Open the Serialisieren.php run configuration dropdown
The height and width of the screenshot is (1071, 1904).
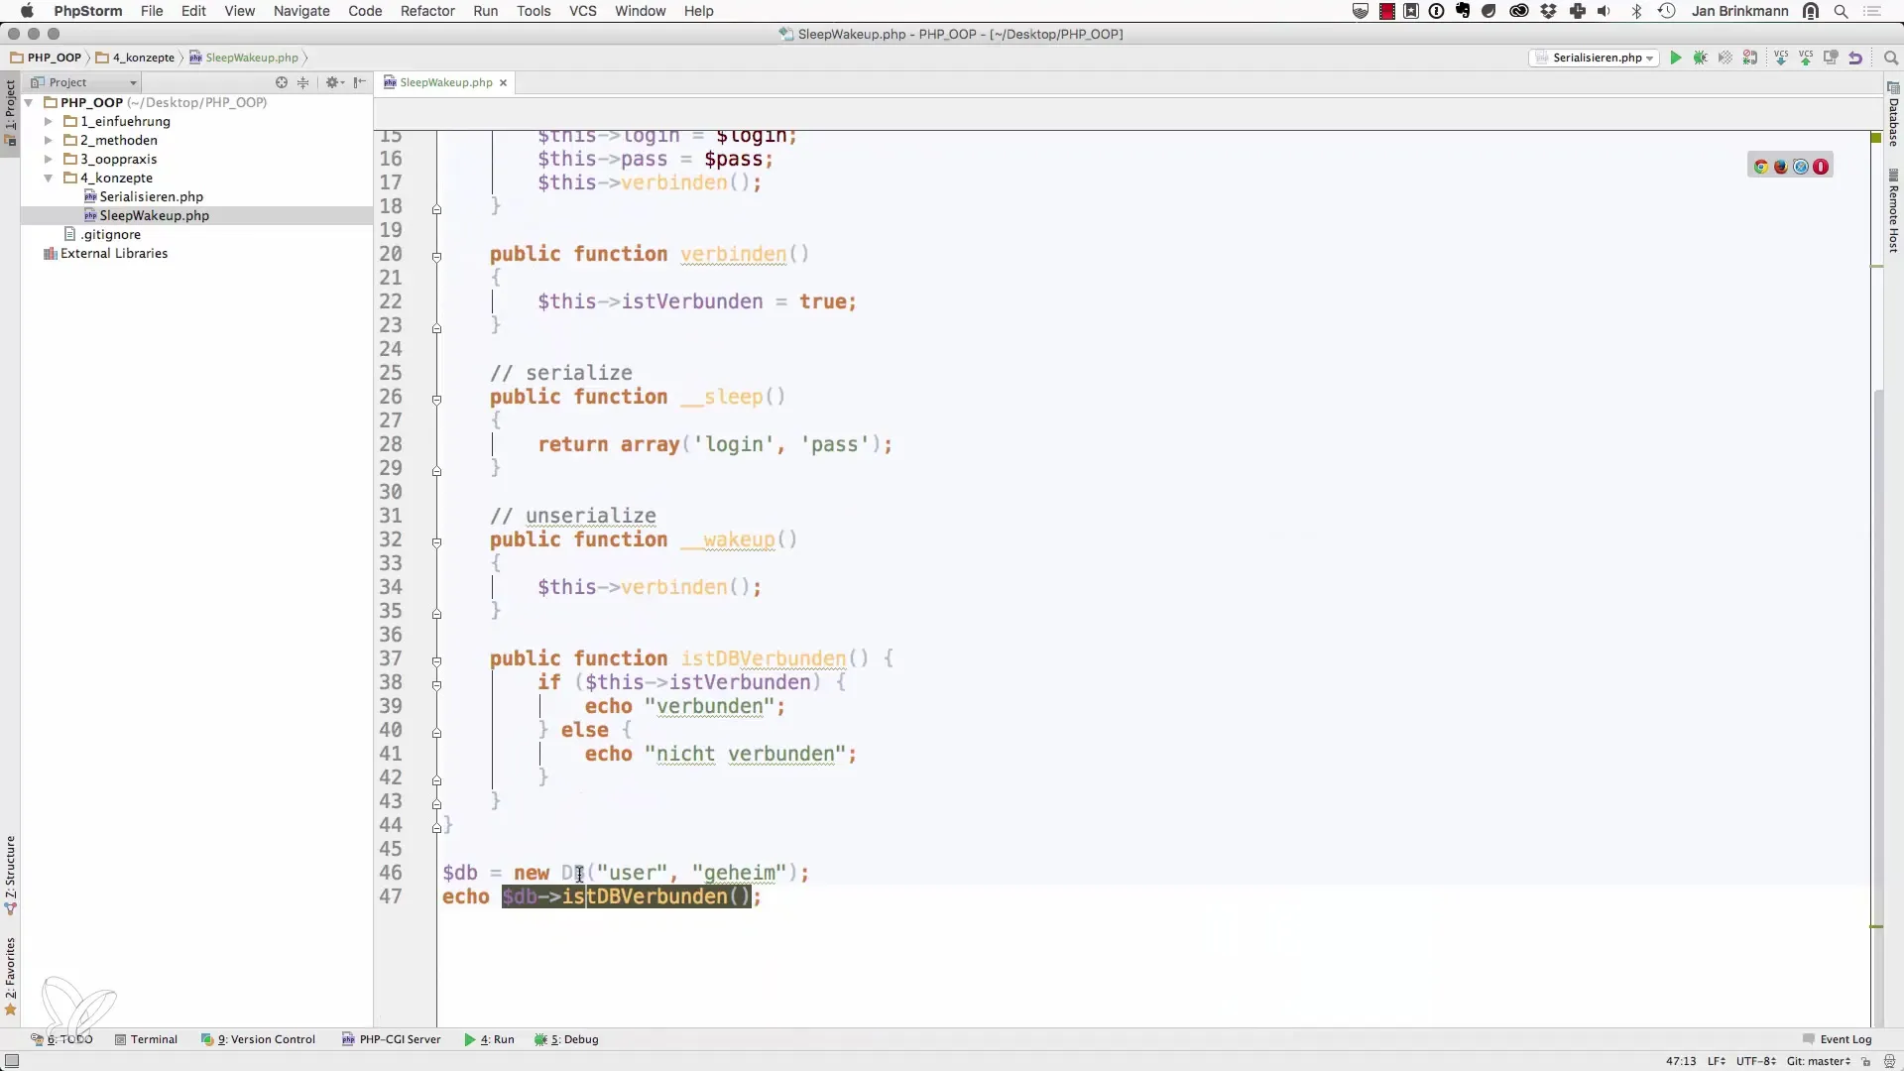pos(1594,58)
